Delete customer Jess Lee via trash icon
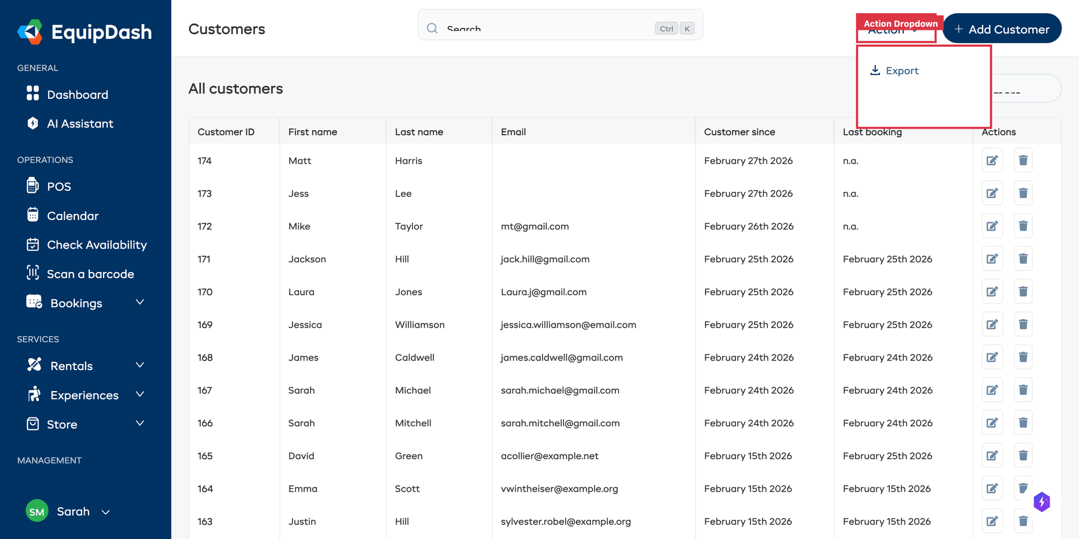The width and height of the screenshot is (1079, 539). (x=1023, y=193)
